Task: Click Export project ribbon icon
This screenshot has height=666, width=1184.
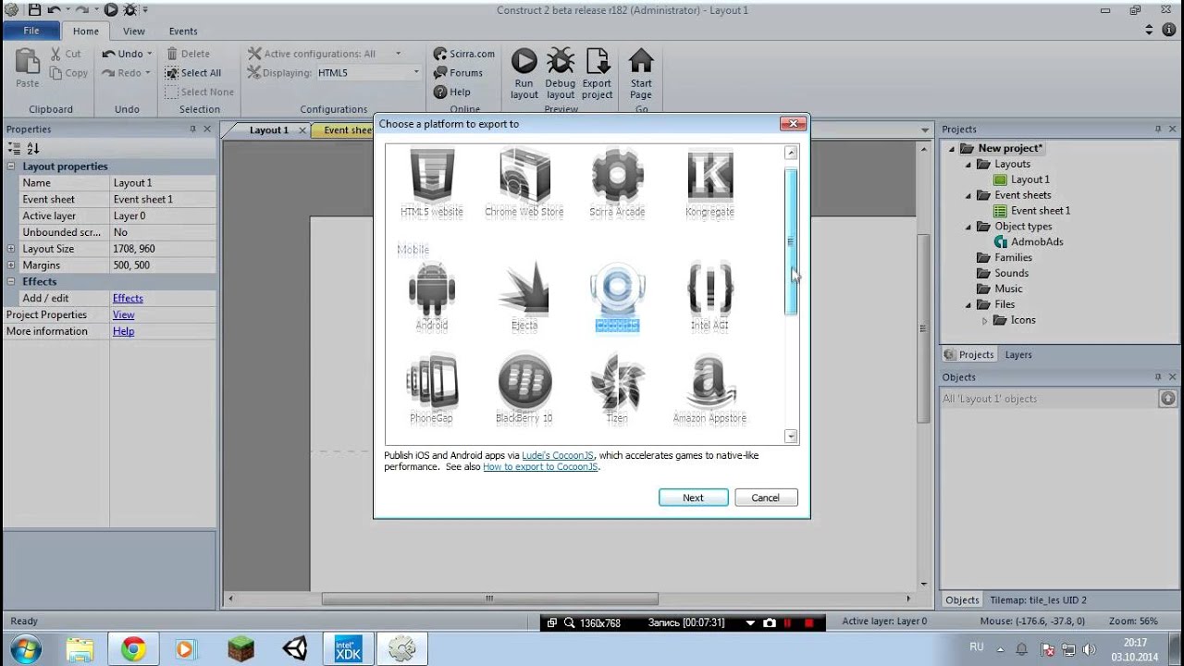Action: pyautogui.click(x=598, y=73)
